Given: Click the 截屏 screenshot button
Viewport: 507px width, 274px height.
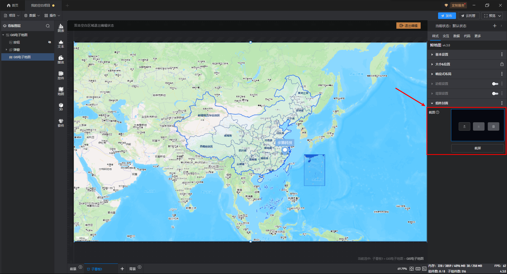Looking at the screenshot, I should coord(477,148).
